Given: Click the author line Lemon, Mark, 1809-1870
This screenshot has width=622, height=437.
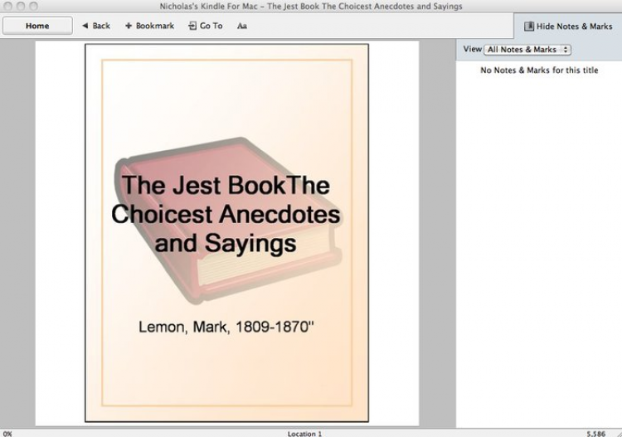Looking at the screenshot, I should tap(226, 328).
